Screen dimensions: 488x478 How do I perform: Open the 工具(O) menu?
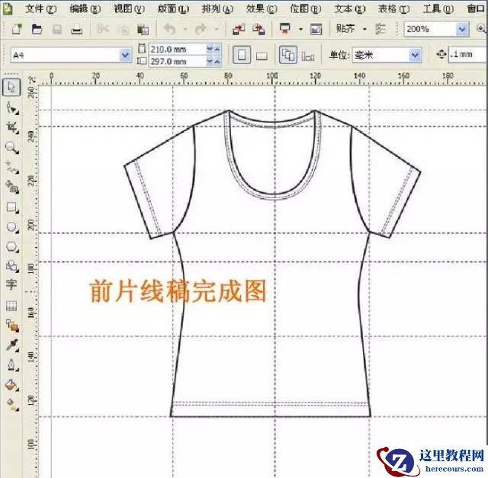(x=438, y=8)
